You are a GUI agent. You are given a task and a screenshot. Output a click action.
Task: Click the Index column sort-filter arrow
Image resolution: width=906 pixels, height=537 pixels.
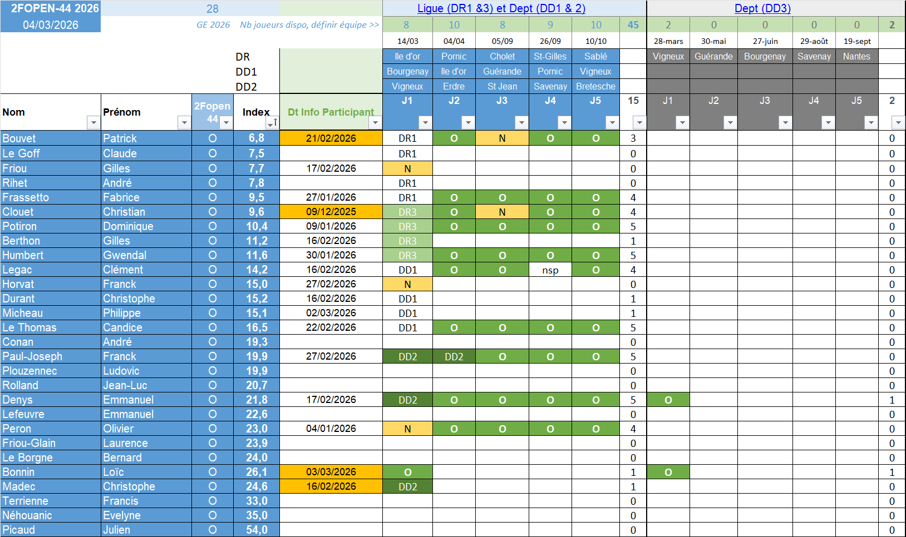click(271, 122)
